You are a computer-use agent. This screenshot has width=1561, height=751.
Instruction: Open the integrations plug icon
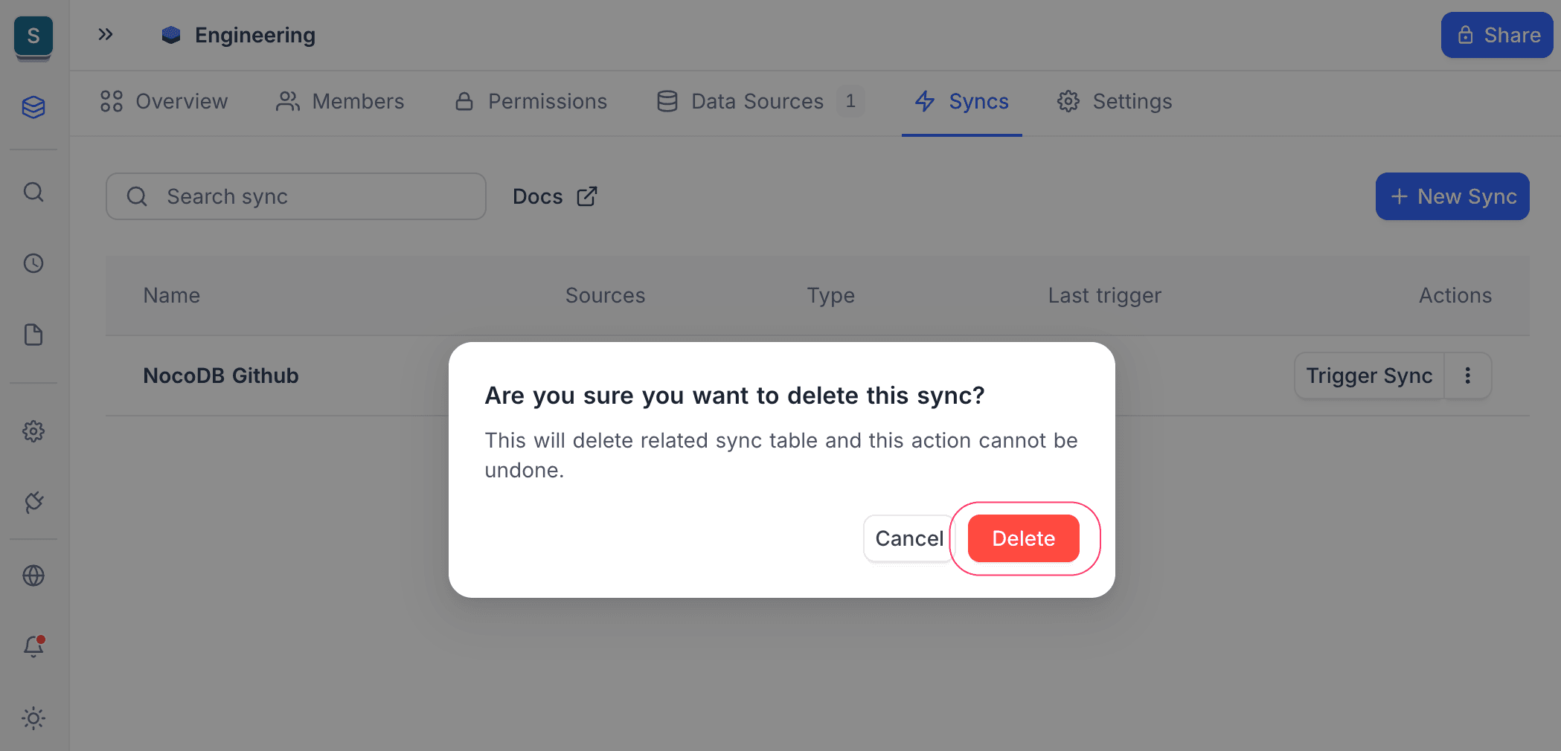pyautogui.click(x=33, y=503)
